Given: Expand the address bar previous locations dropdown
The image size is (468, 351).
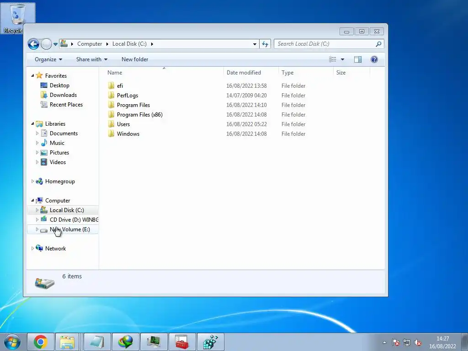Looking at the screenshot, I should coord(255,44).
